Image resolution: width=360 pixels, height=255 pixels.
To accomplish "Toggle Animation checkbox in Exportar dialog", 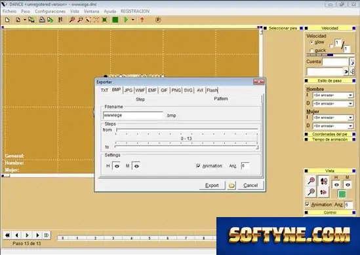I will [199, 165].
